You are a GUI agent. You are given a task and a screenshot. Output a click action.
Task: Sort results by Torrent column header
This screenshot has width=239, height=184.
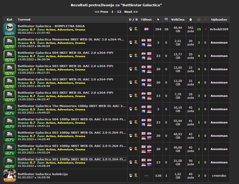coord(24,20)
